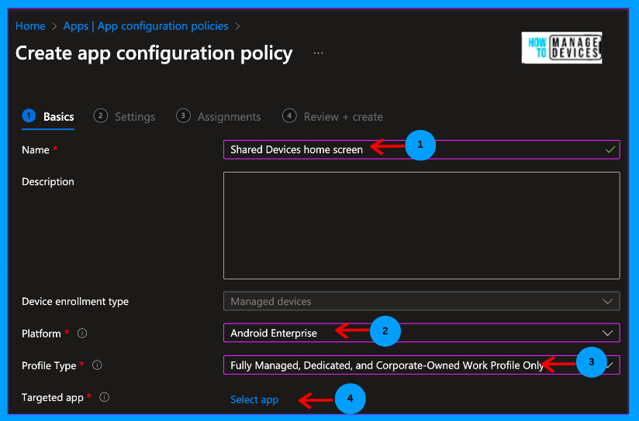Screen dimensions: 639x421
Task: Click the Managed devices dropdown chevron
Action: pyautogui.click(x=608, y=301)
